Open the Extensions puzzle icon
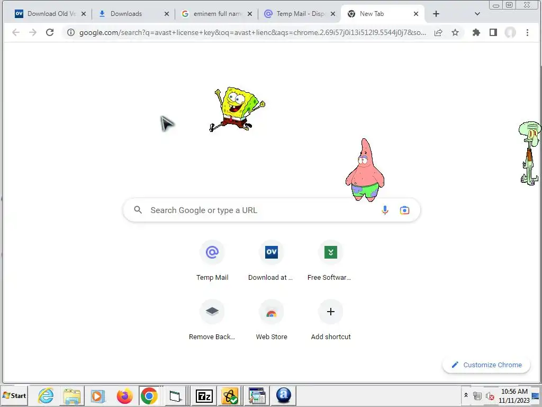The image size is (542, 407). [x=476, y=32]
